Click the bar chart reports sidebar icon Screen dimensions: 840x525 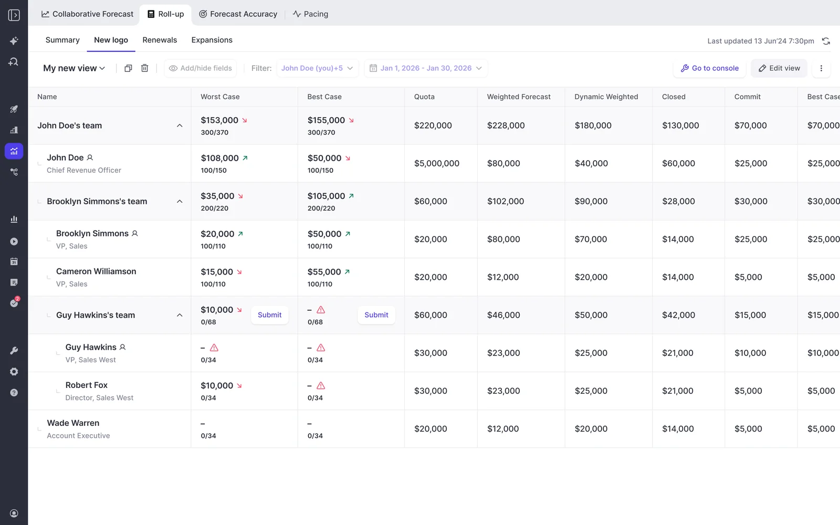click(14, 219)
